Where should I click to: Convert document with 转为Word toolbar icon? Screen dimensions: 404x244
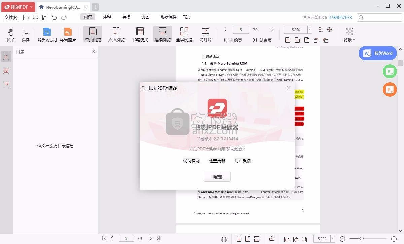pyautogui.click(x=47, y=35)
